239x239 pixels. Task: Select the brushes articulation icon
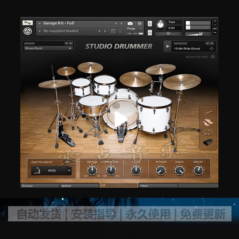coord(208,122)
